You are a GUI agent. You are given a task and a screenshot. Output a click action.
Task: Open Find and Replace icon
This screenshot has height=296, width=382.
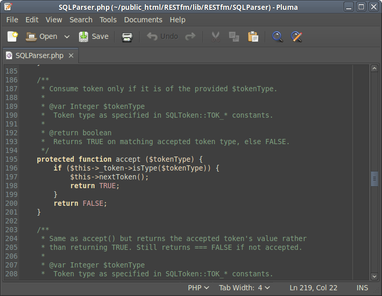[296, 37]
